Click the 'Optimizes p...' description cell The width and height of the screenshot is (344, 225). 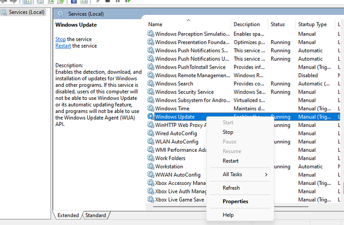(249, 42)
